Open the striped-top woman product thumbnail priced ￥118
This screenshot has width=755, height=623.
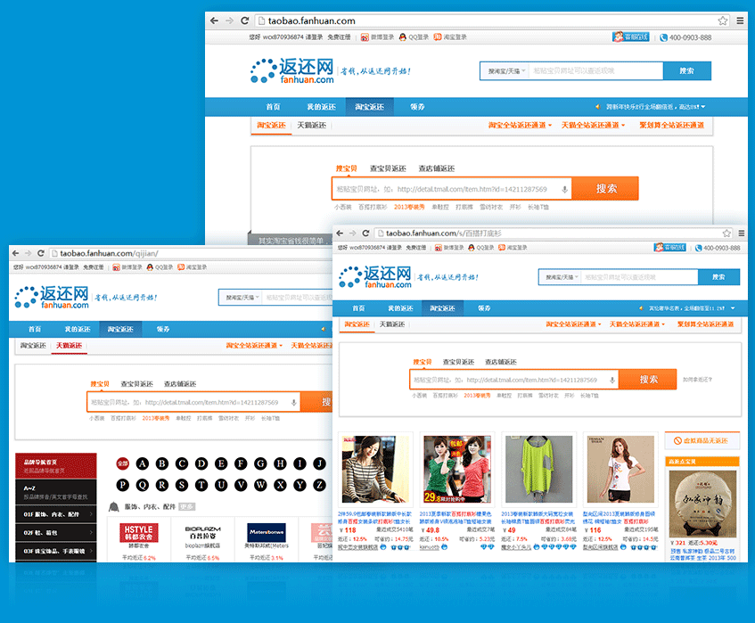[375, 469]
